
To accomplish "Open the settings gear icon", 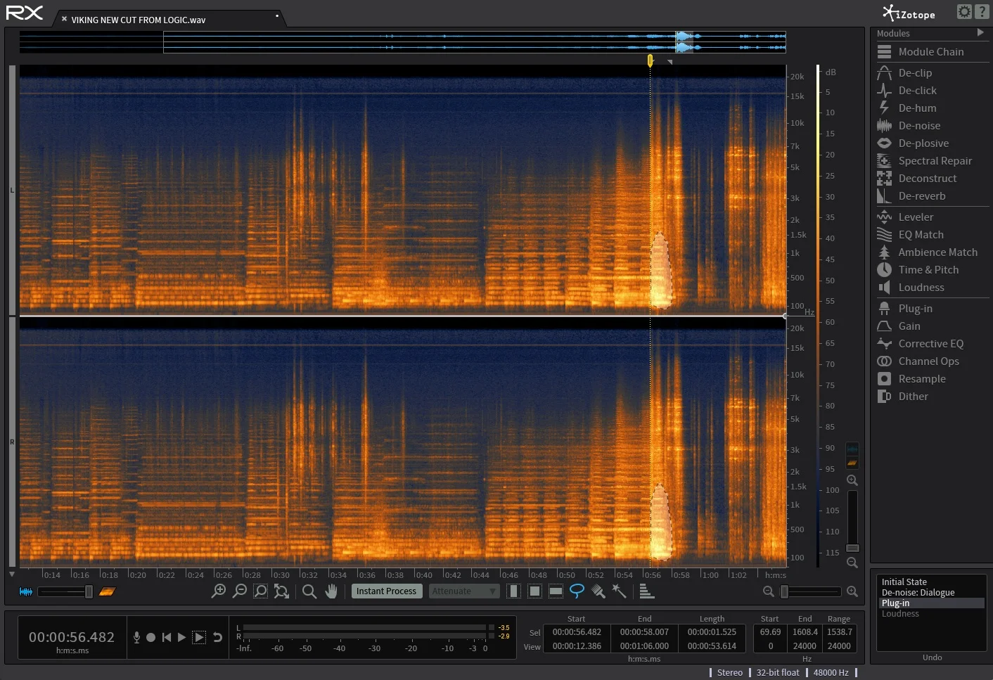I will coord(965,12).
